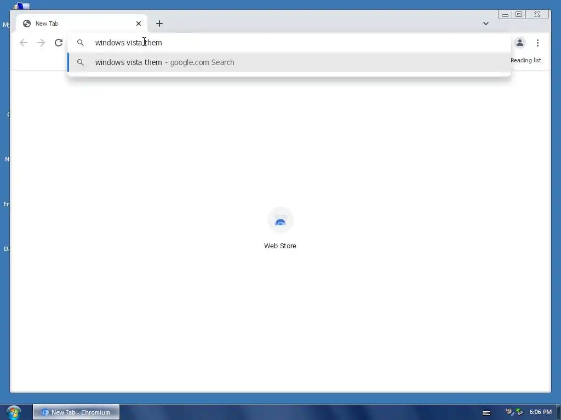Maximize the Chromium window

519,14
